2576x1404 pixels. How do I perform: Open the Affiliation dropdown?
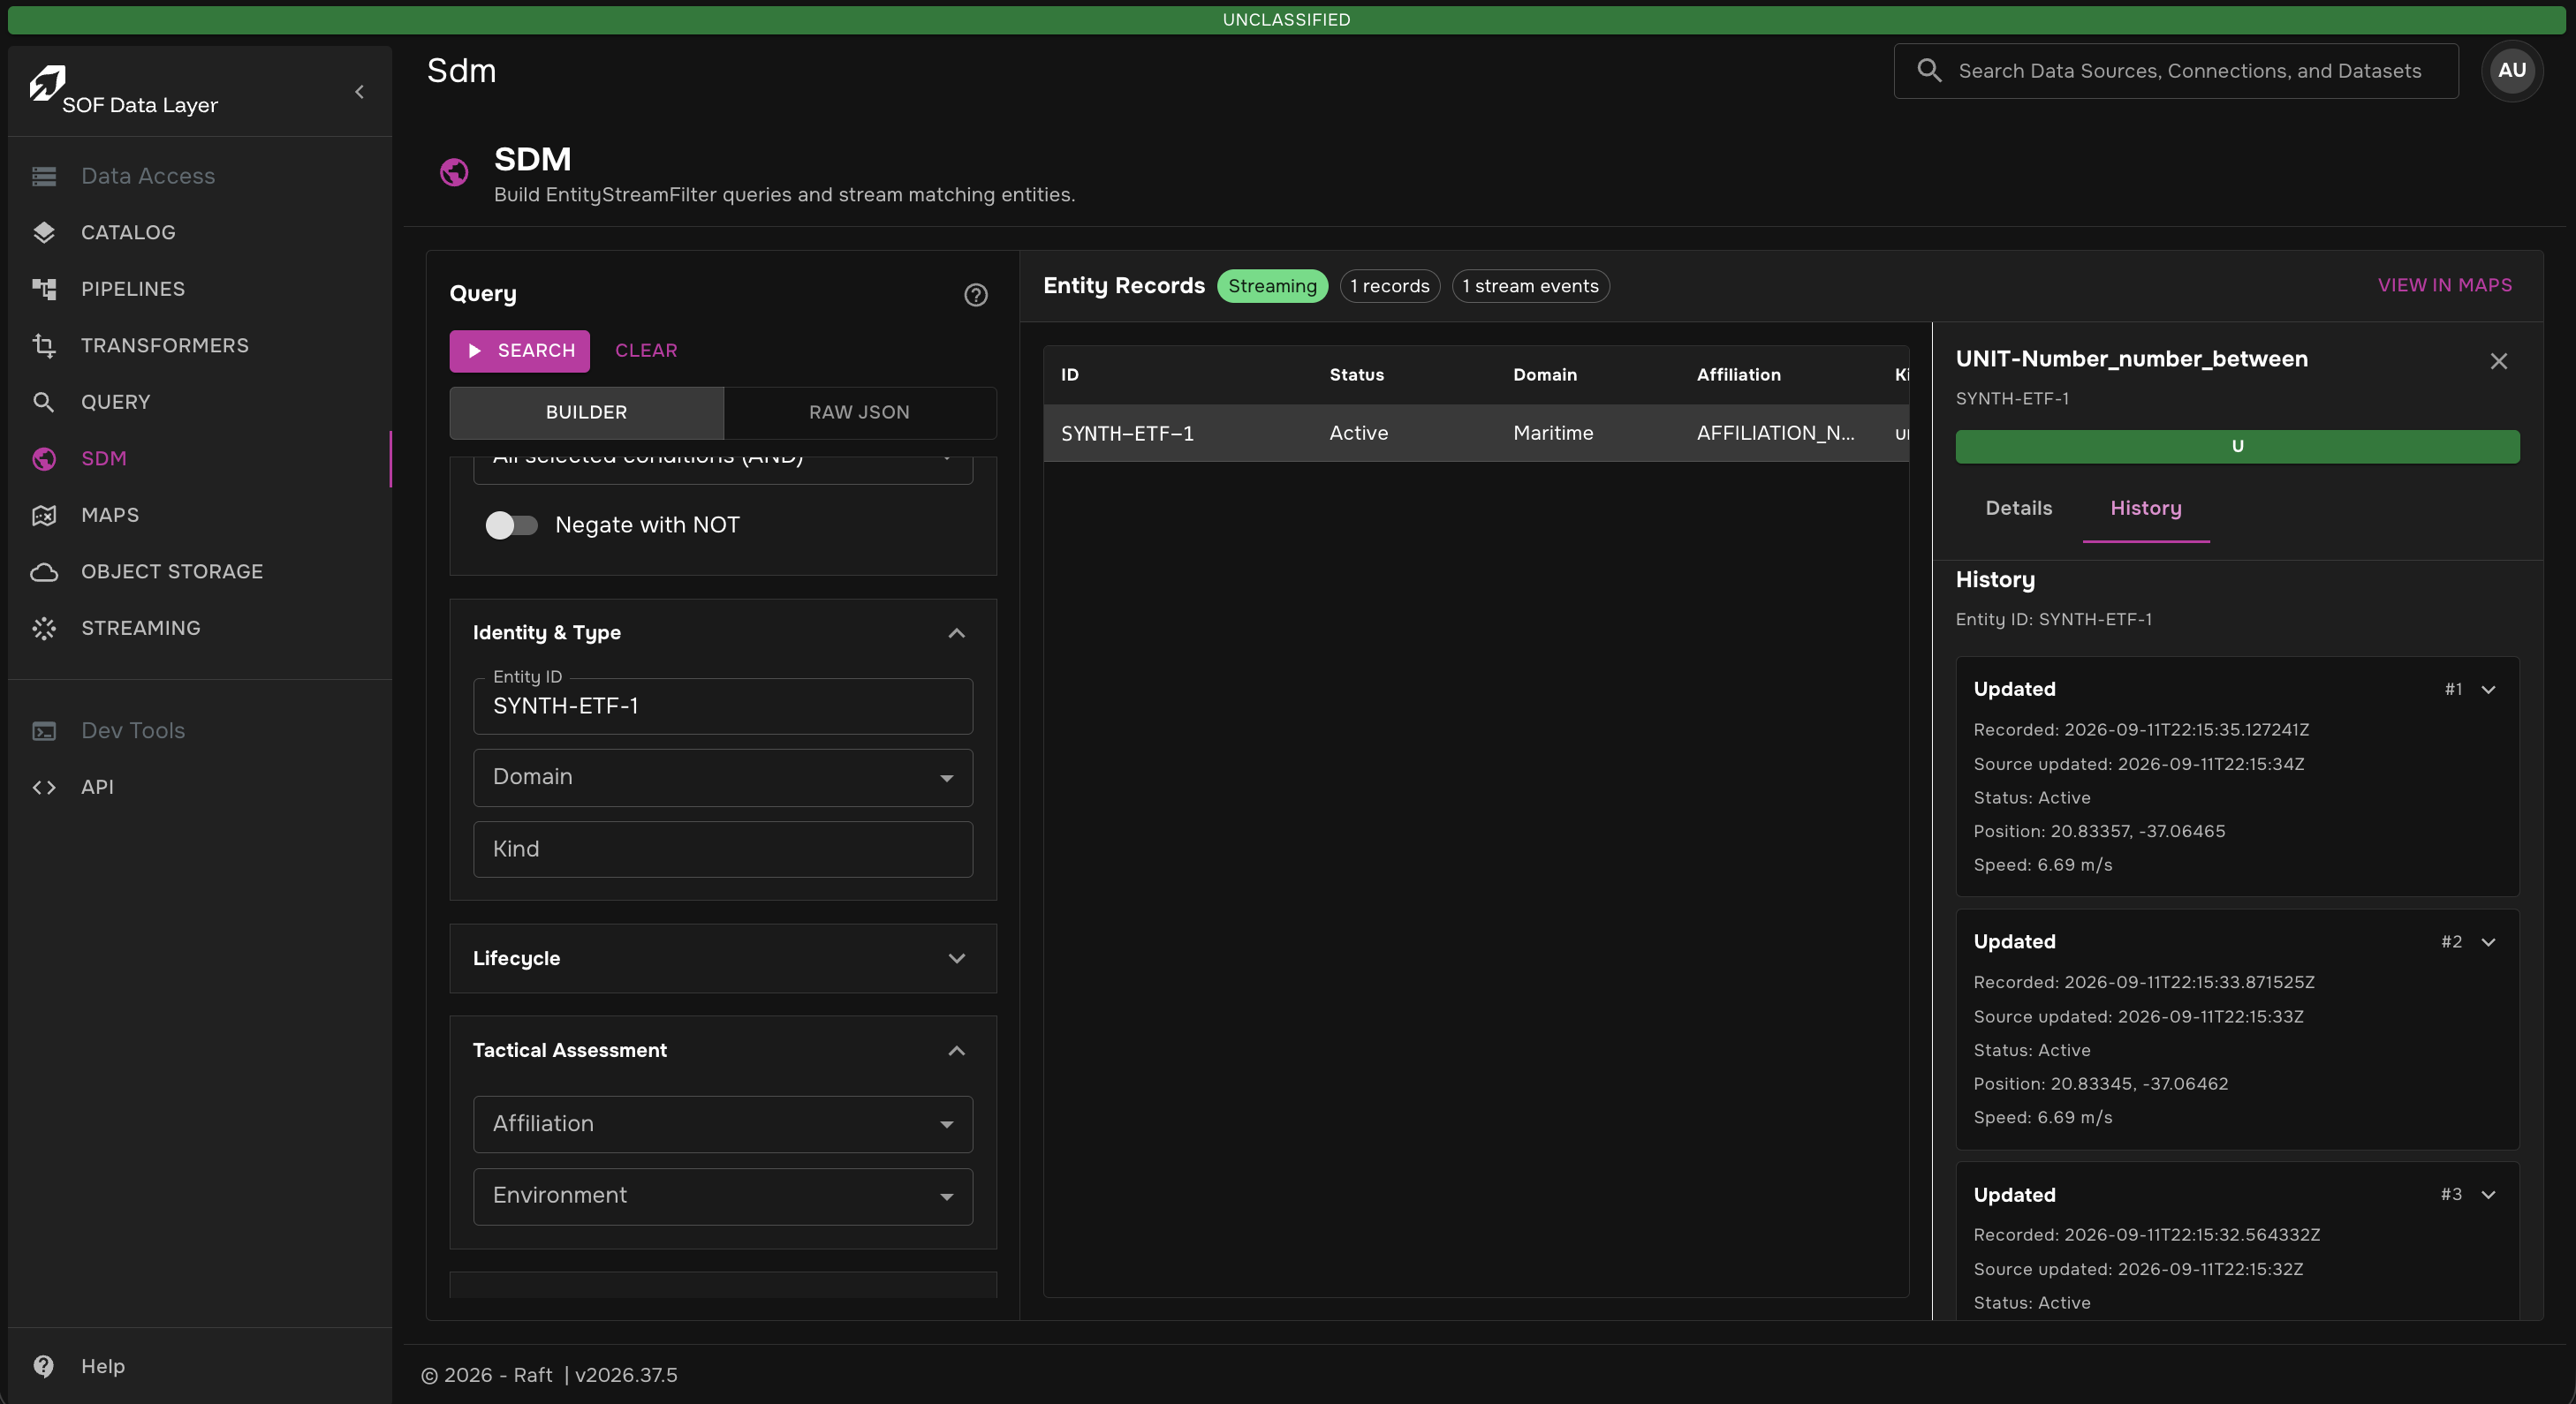(x=723, y=1124)
